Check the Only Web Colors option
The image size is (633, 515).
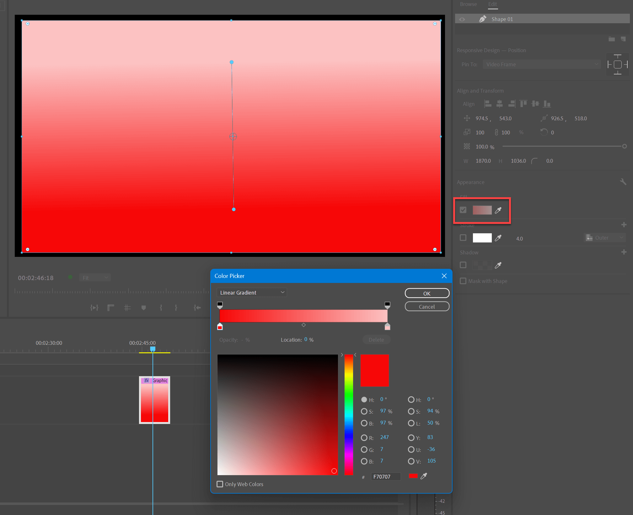[x=220, y=484]
